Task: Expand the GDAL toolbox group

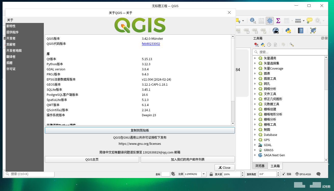Action: click(x=255, y=145)
